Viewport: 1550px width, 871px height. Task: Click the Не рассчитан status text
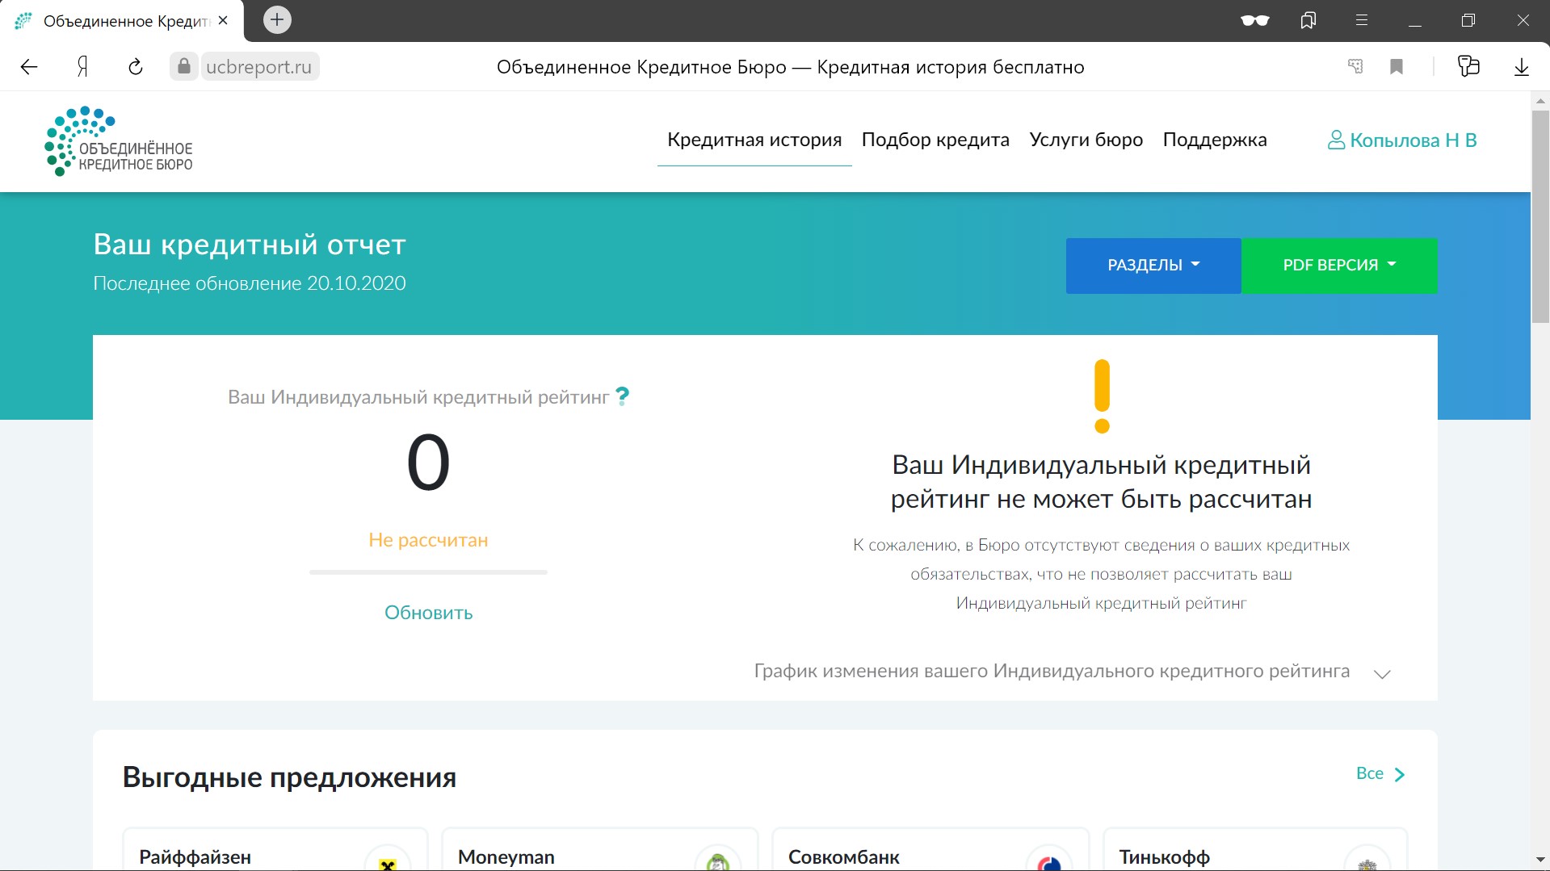coord(428,540)
